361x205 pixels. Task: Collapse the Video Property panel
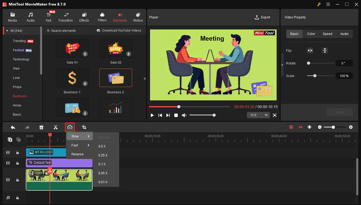point(282,65)
